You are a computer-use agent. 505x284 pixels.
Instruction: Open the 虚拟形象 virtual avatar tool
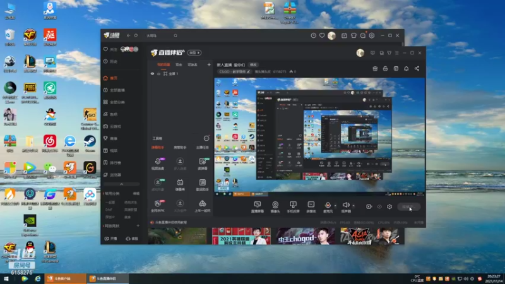tap(158, 185)
